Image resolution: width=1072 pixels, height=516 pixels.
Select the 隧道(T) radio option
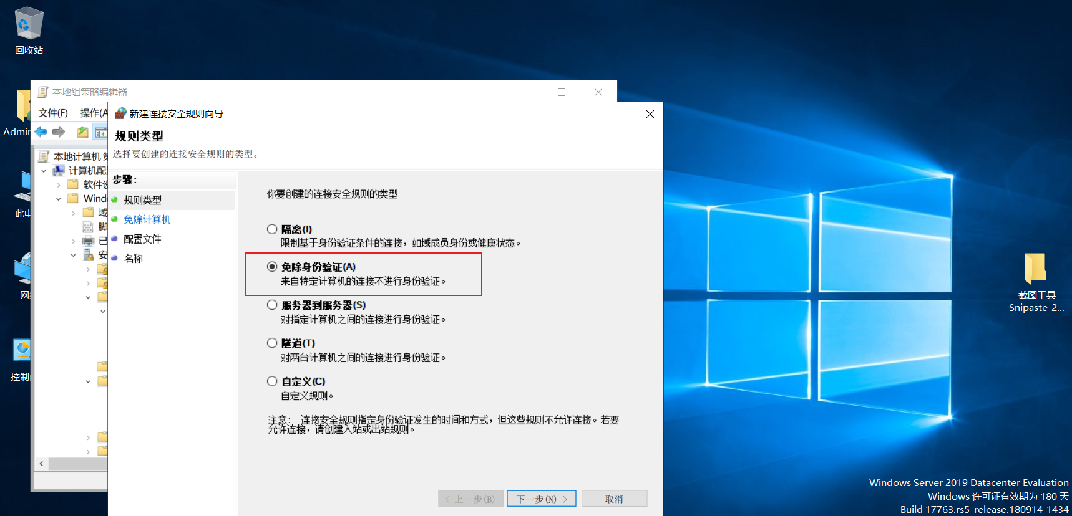(272, 343)
